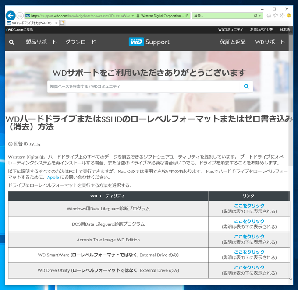
Task: Open the 日本語 language selector
Action: (x=284, y=30)
